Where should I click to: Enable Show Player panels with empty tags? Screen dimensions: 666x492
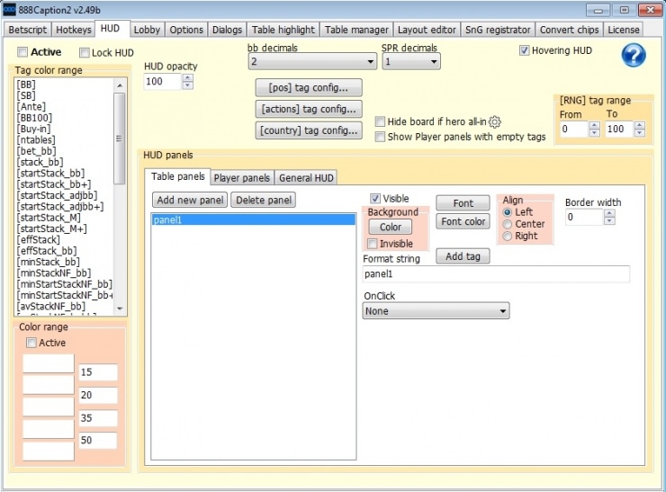click(x=380, y=137)
